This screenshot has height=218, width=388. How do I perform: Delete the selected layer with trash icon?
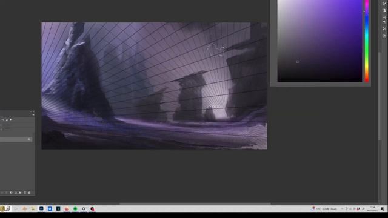tap(29, 193)
